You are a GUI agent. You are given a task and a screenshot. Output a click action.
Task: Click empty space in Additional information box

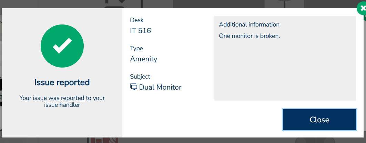[x=285, y=72]
